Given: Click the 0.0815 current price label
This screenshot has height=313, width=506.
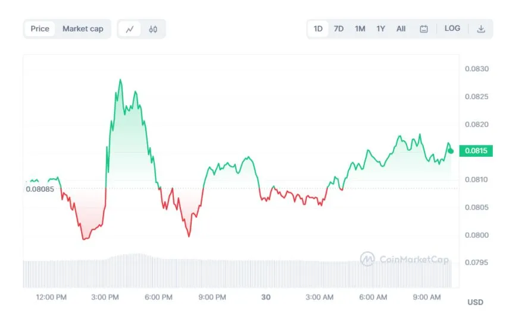Looking at the screenshot, I should pos(476,151).
